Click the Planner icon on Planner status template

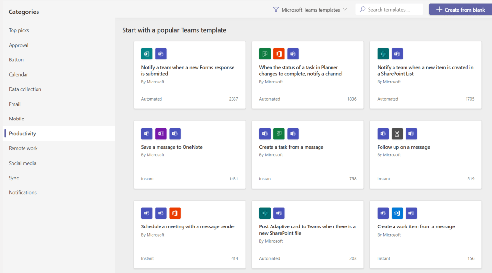pyautogui.click(x=265, y=54)
